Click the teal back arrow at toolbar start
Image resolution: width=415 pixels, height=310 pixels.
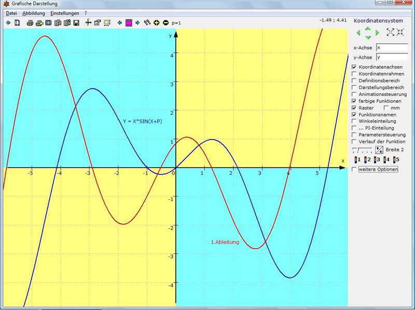(8, 23)
